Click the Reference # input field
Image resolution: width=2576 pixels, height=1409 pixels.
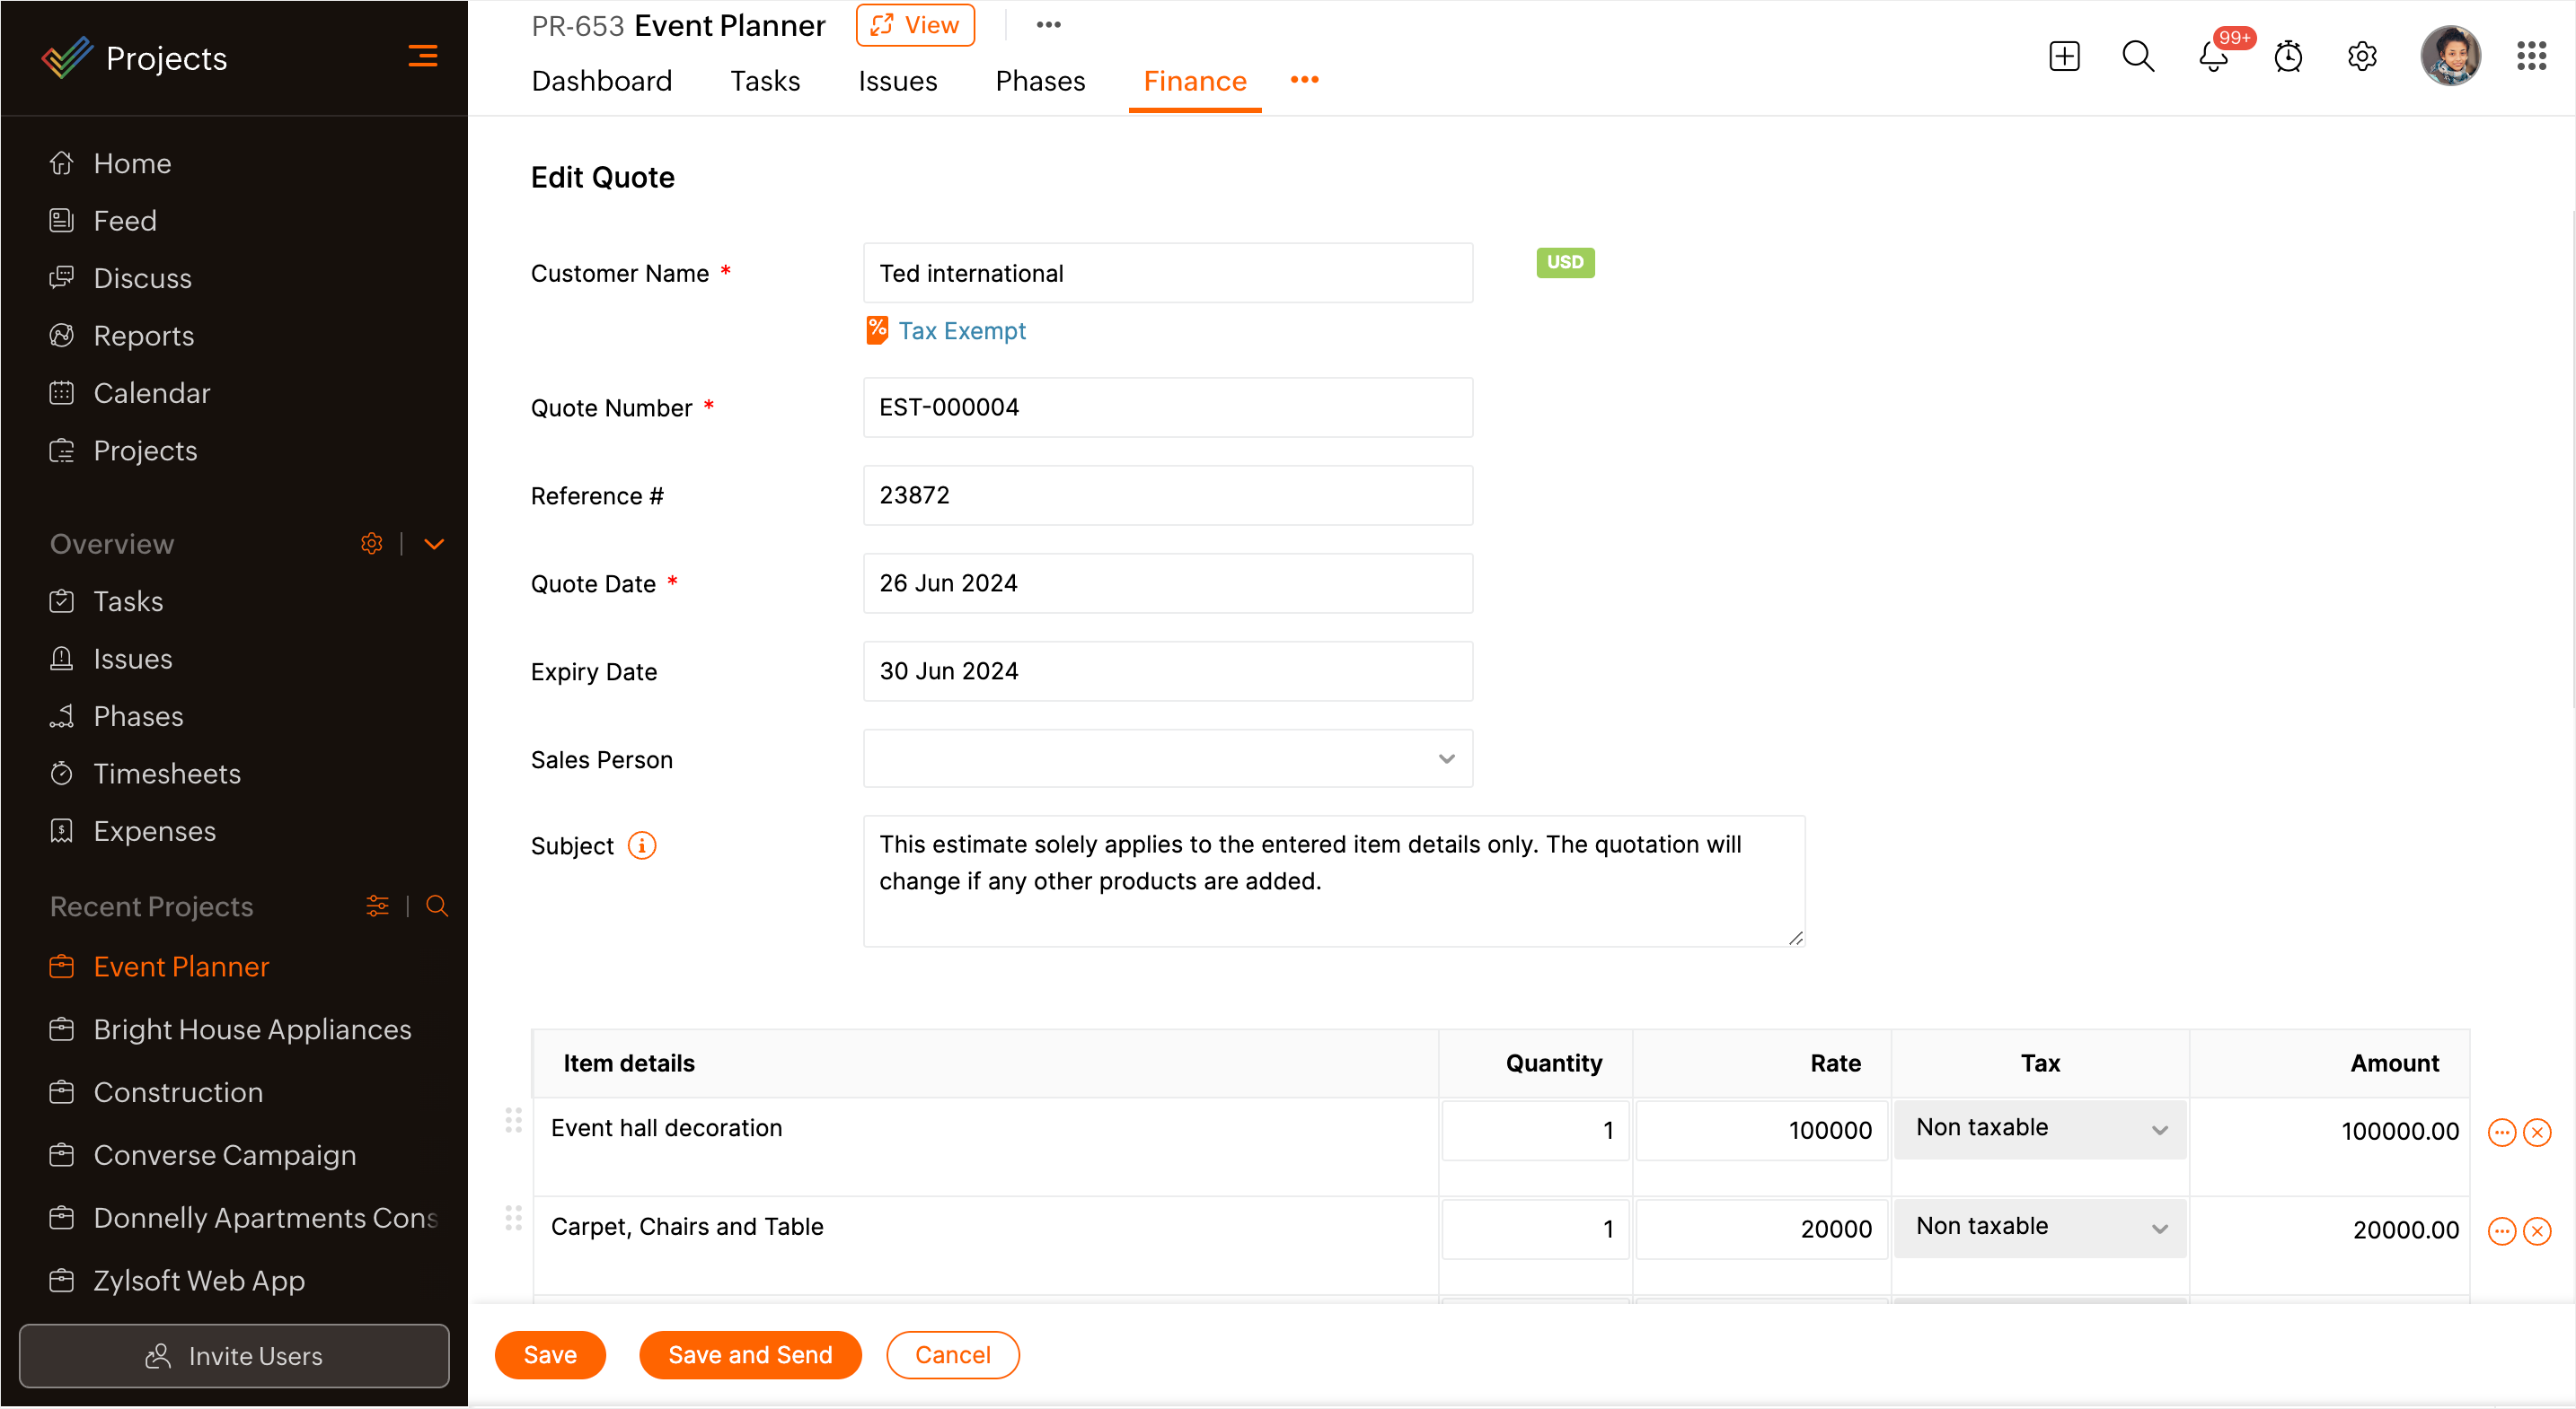[1167, 494]
